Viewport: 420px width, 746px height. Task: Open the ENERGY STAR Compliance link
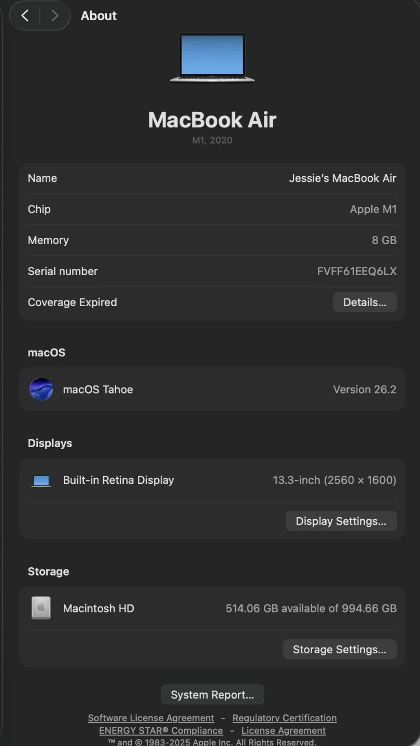161,730
